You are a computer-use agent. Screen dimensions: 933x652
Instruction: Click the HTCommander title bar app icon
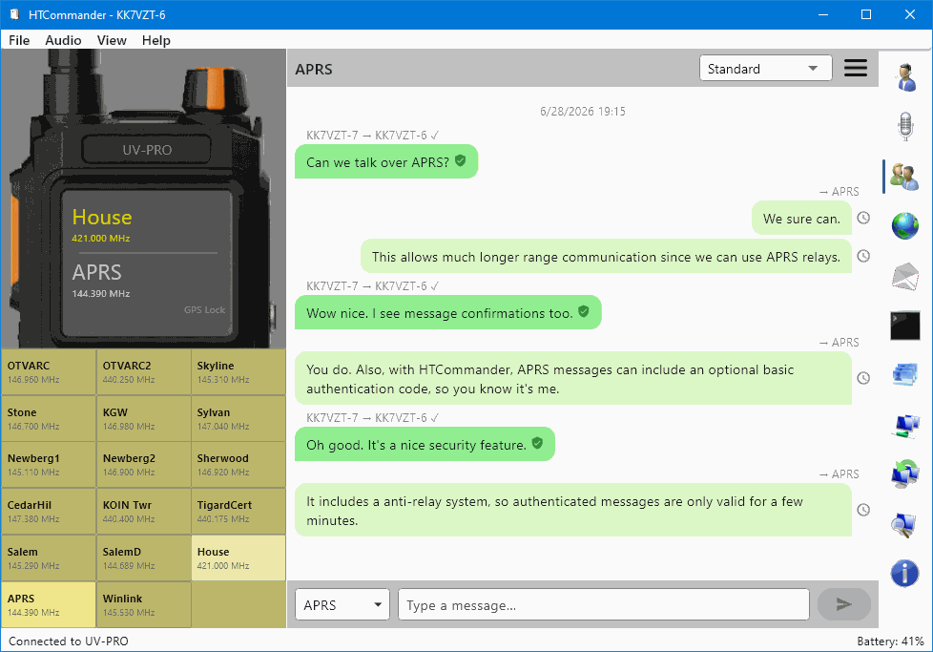14,14
